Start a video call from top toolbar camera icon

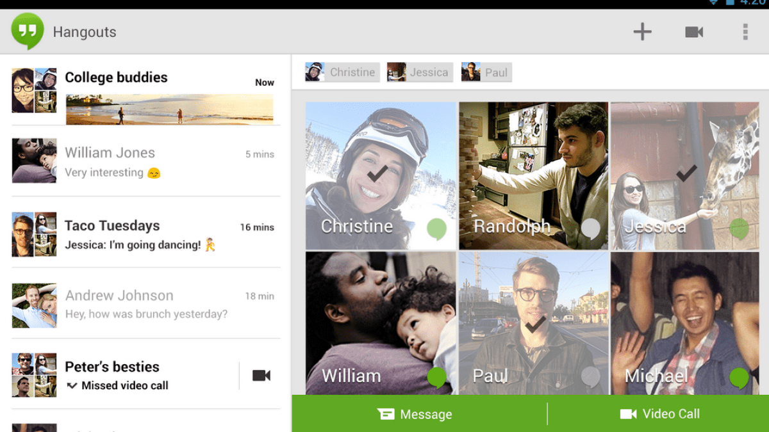coord(694,31)
